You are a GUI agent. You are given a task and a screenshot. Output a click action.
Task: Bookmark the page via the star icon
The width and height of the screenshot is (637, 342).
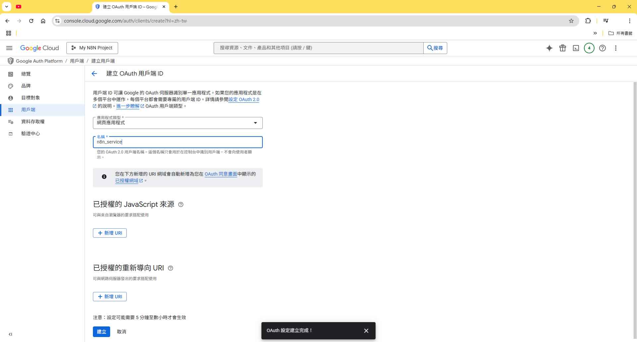point(571,21)
